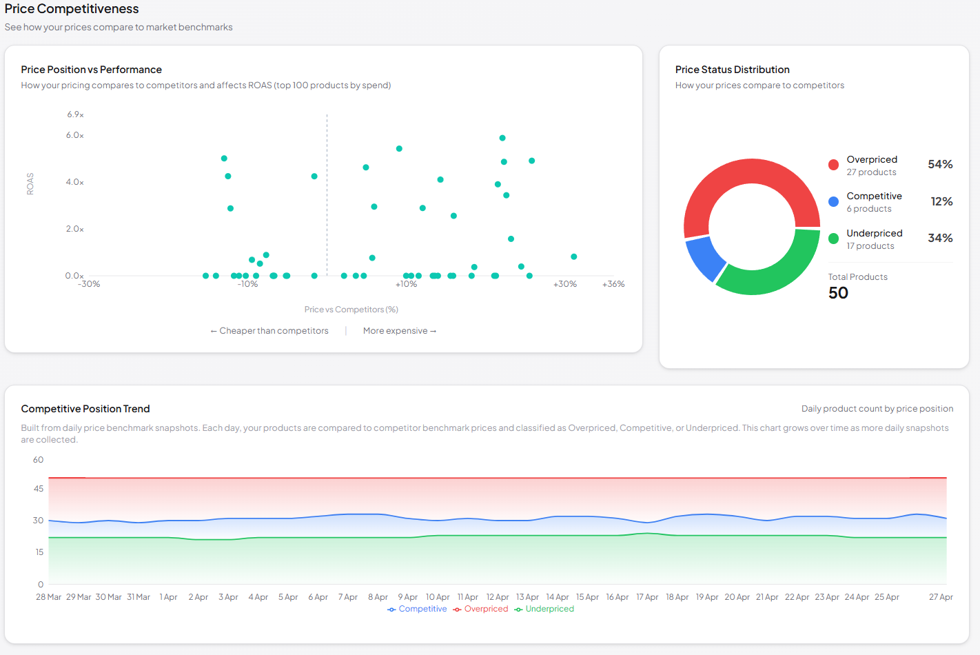980x655 pixels.
Task: Open the Price Competitiveness page header
Action: coord(72,9)
